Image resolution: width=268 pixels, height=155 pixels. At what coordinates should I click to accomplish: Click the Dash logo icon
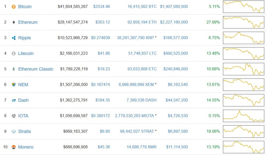[x=14, y=100]
